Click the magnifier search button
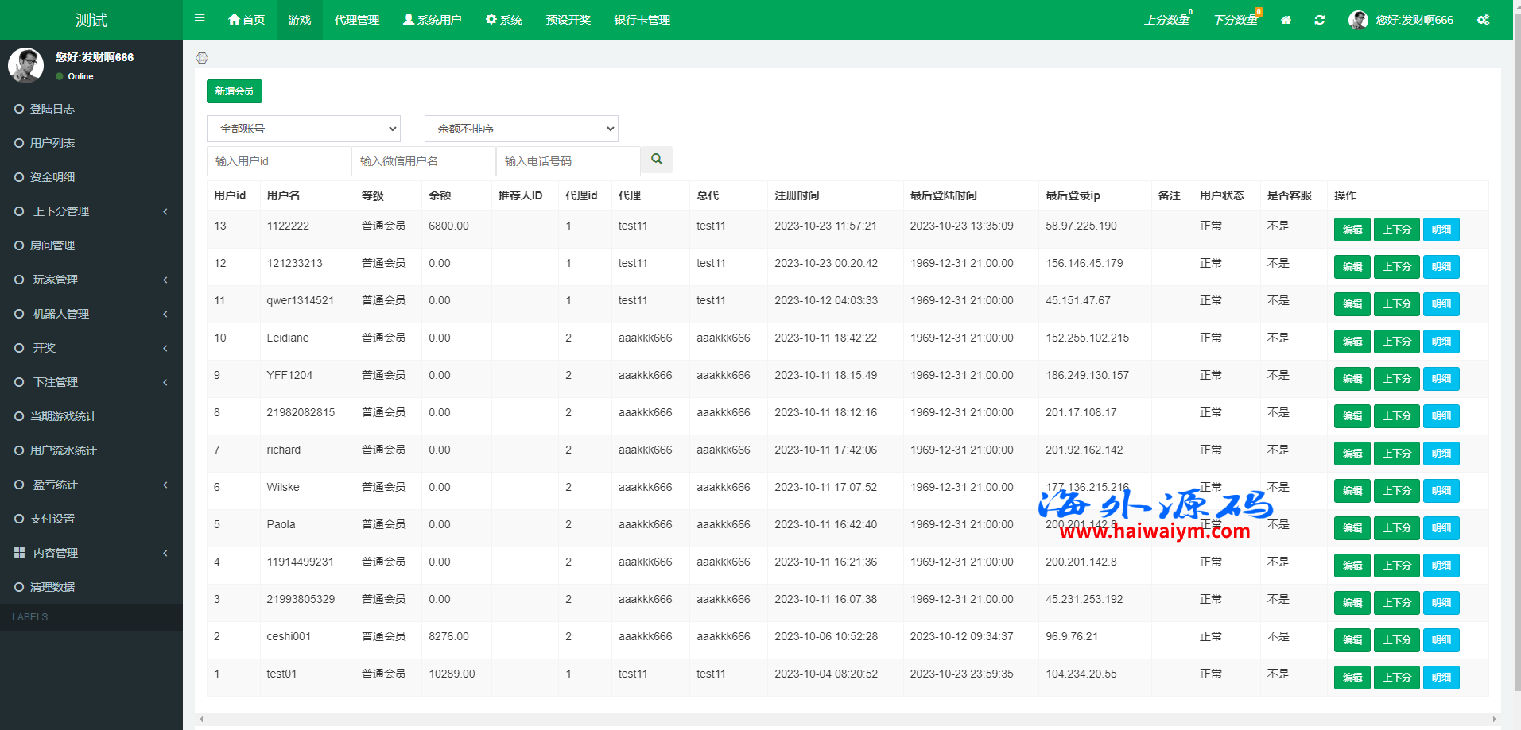1521x730 pixels. coord(657,160)
